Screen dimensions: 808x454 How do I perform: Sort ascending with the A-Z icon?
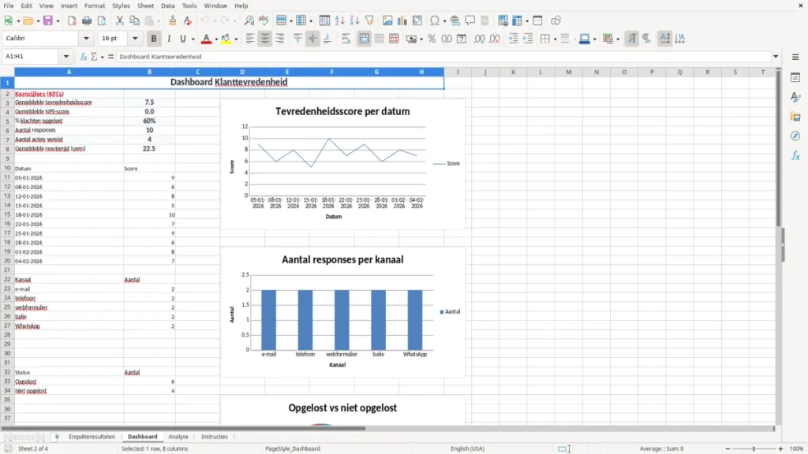click(x=339, y=20)
